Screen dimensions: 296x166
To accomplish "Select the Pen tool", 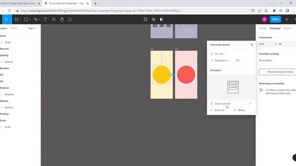I will click(36, 19).
